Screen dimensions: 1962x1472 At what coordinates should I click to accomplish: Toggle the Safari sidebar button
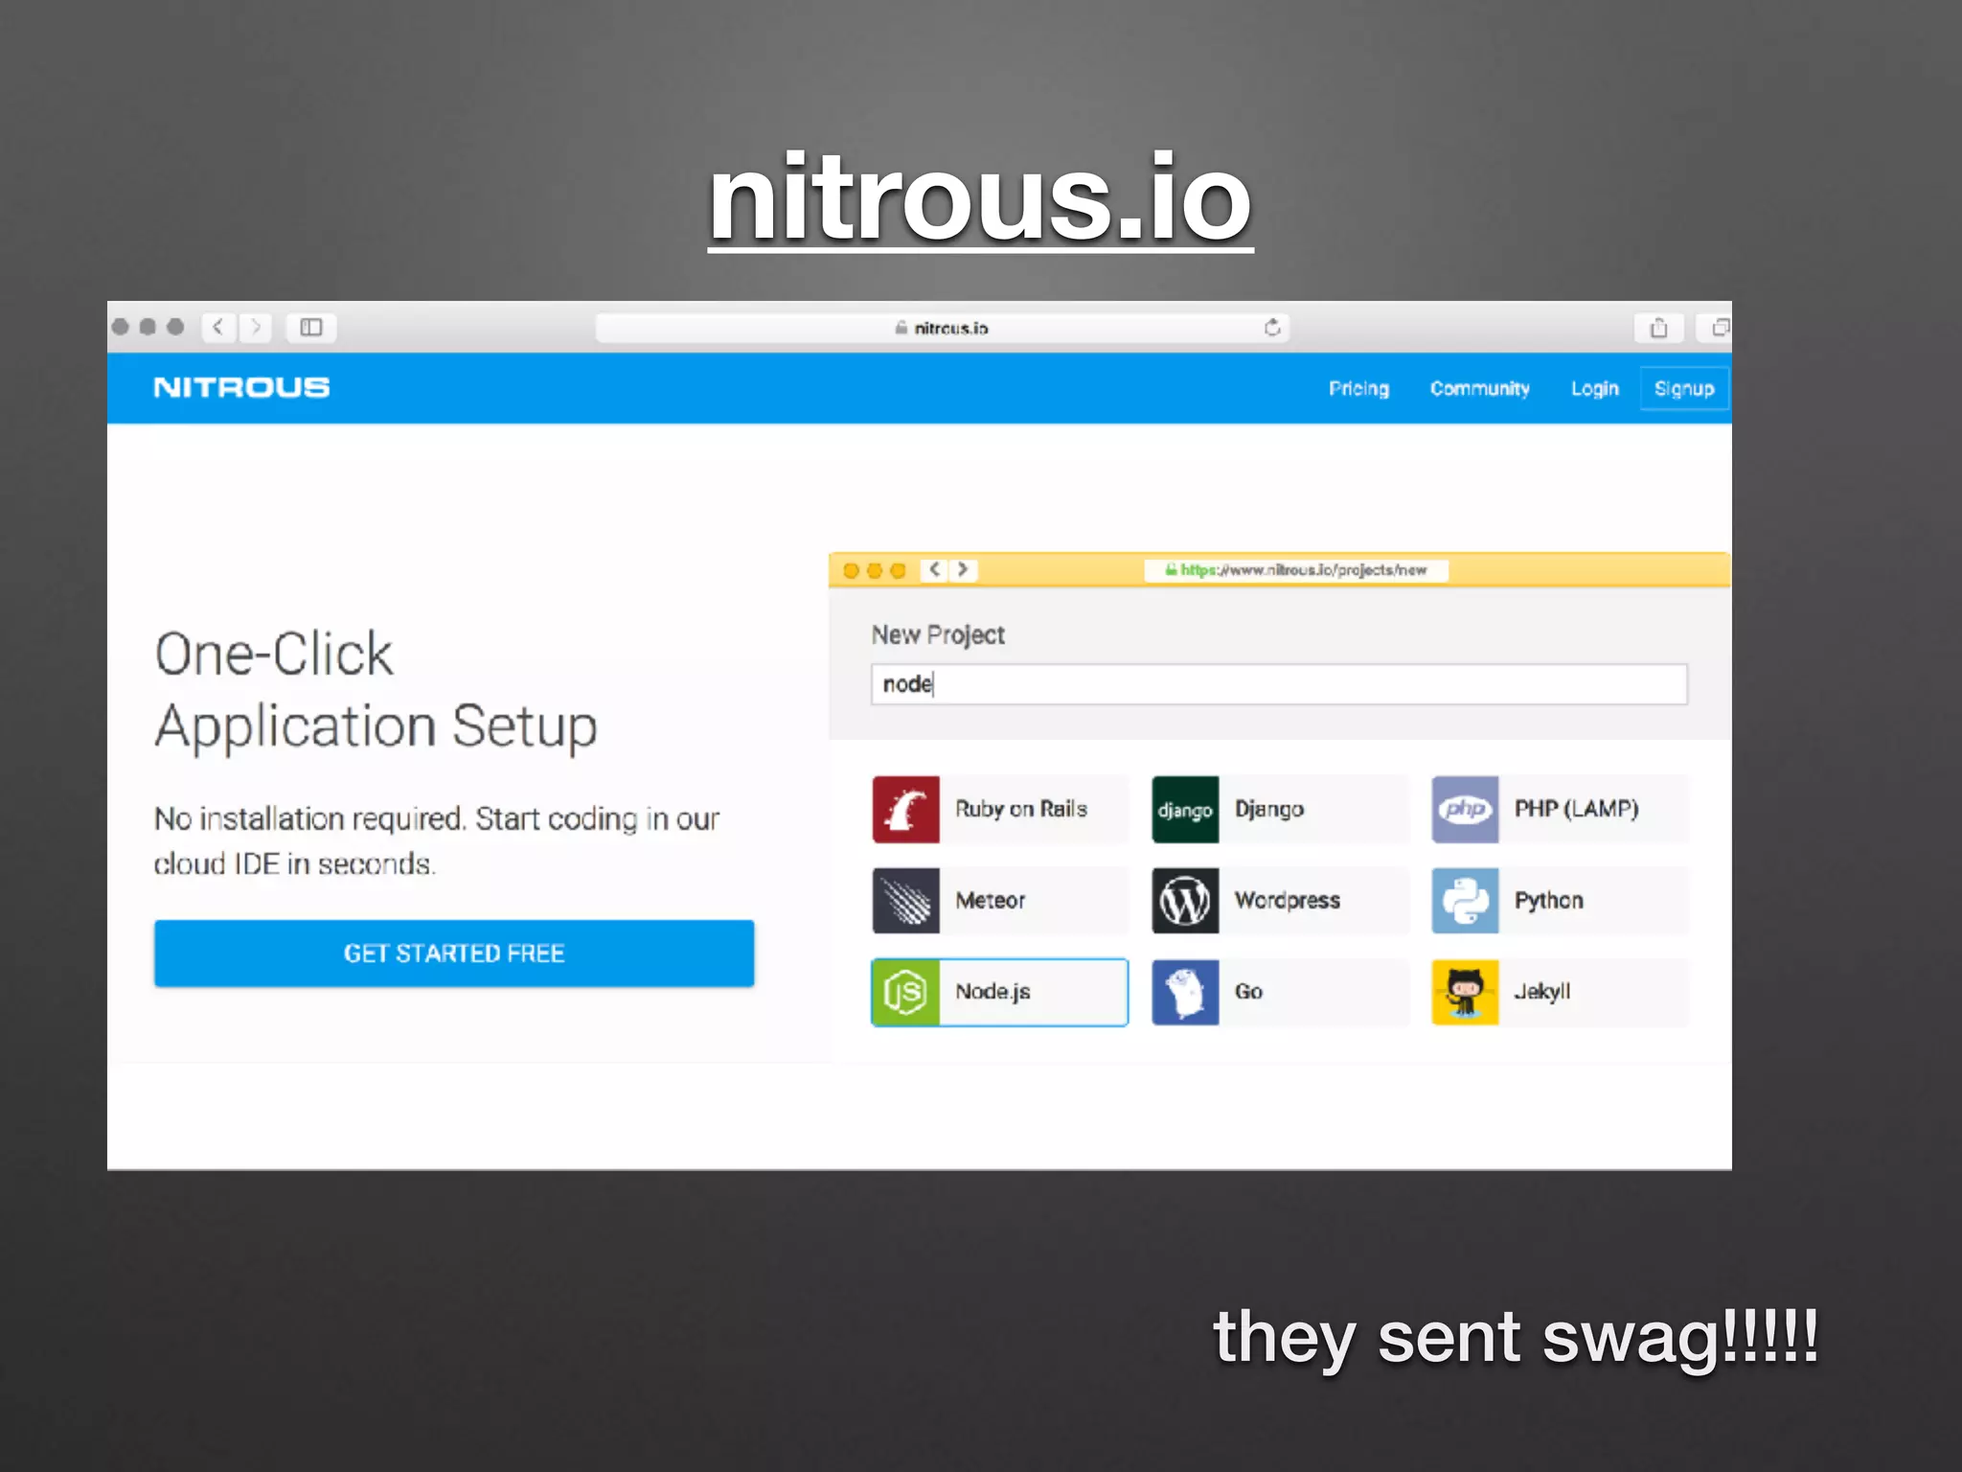tap(311, 328)
